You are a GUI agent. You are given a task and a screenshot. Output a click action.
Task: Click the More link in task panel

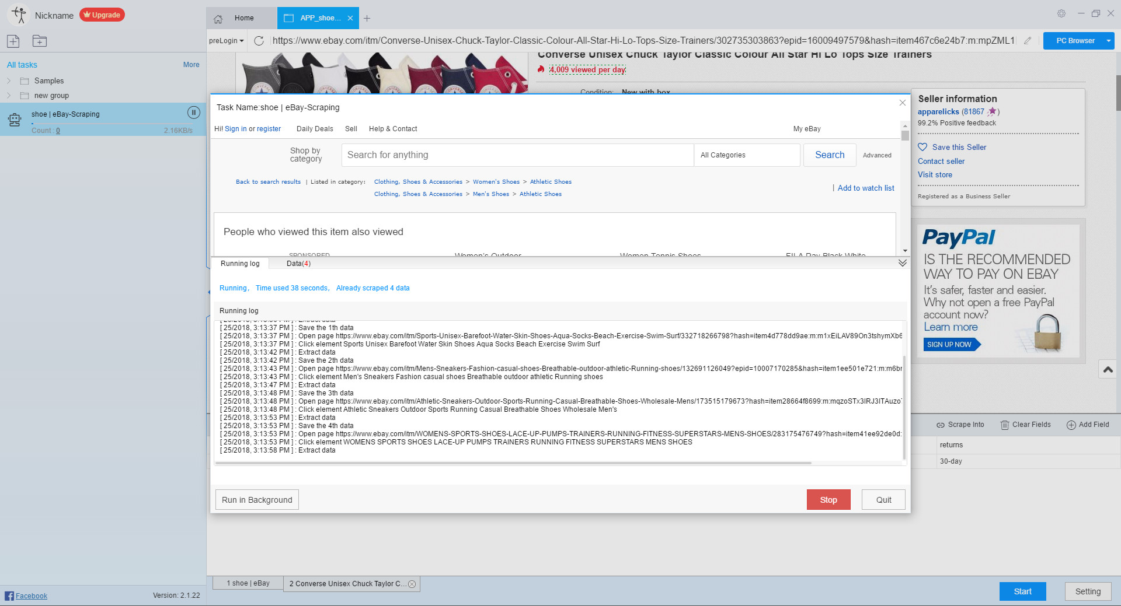coord(191,65)
